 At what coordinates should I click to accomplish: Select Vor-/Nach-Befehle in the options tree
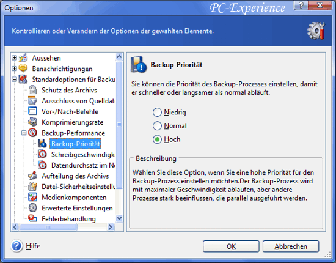pyautogui.click(x=70, y=111)
